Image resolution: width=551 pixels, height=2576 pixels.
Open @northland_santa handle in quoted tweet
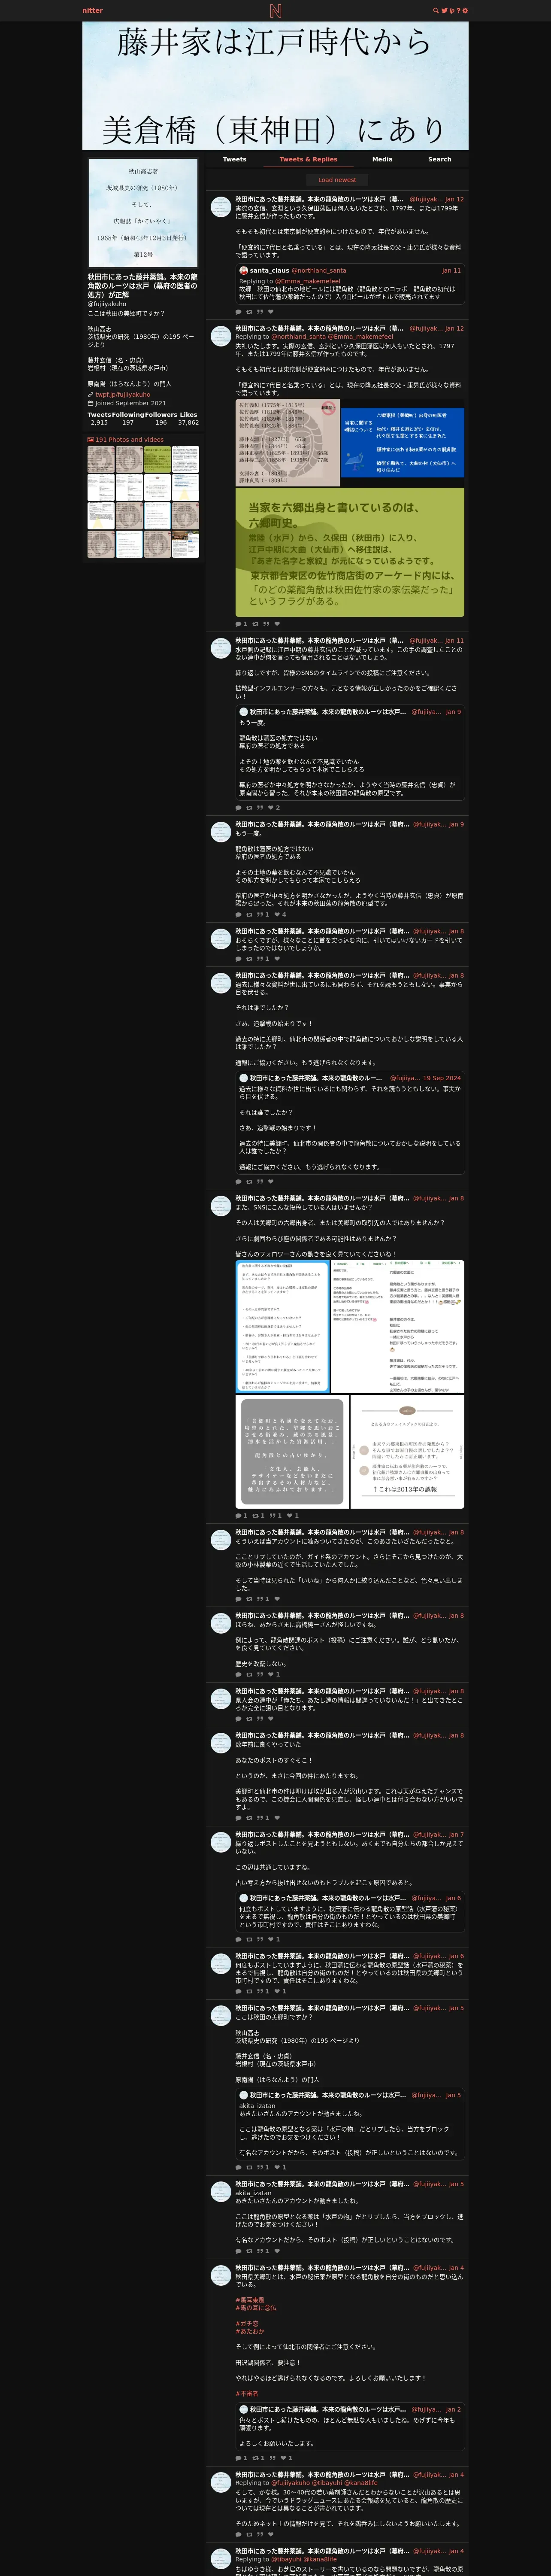319,270
